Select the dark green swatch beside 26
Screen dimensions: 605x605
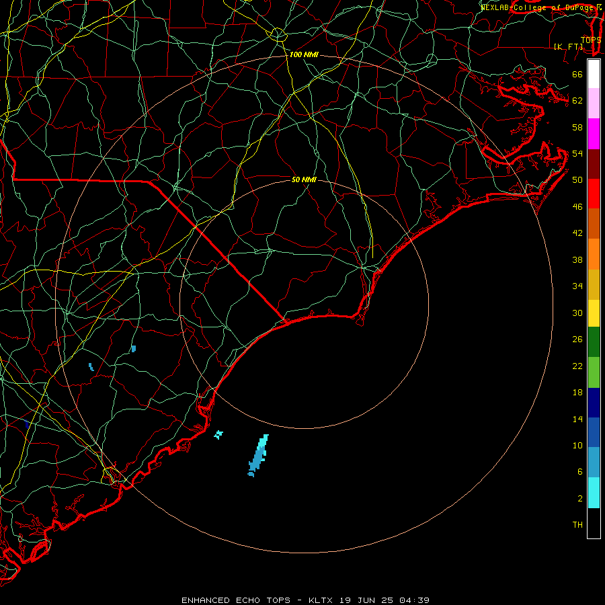pos(594,342)
